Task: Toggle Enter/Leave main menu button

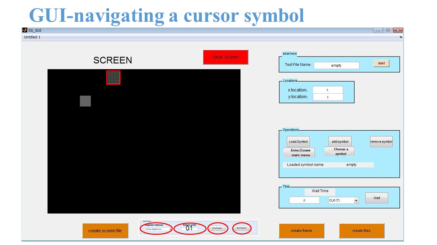Action: pyautogui.click(x=299, y=152)
